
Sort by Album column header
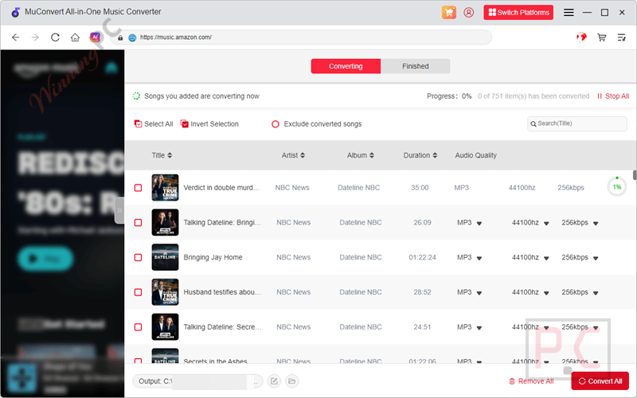tap(361, 155)
